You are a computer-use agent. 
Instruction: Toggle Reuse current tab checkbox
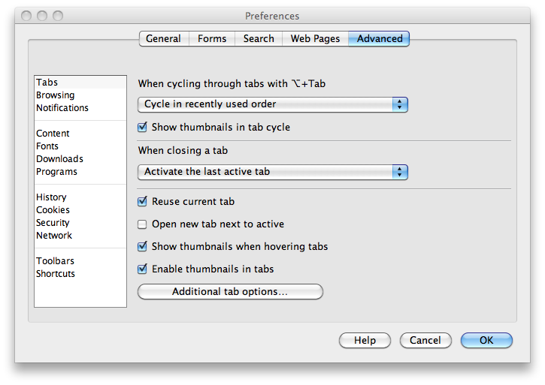point(143,202)
